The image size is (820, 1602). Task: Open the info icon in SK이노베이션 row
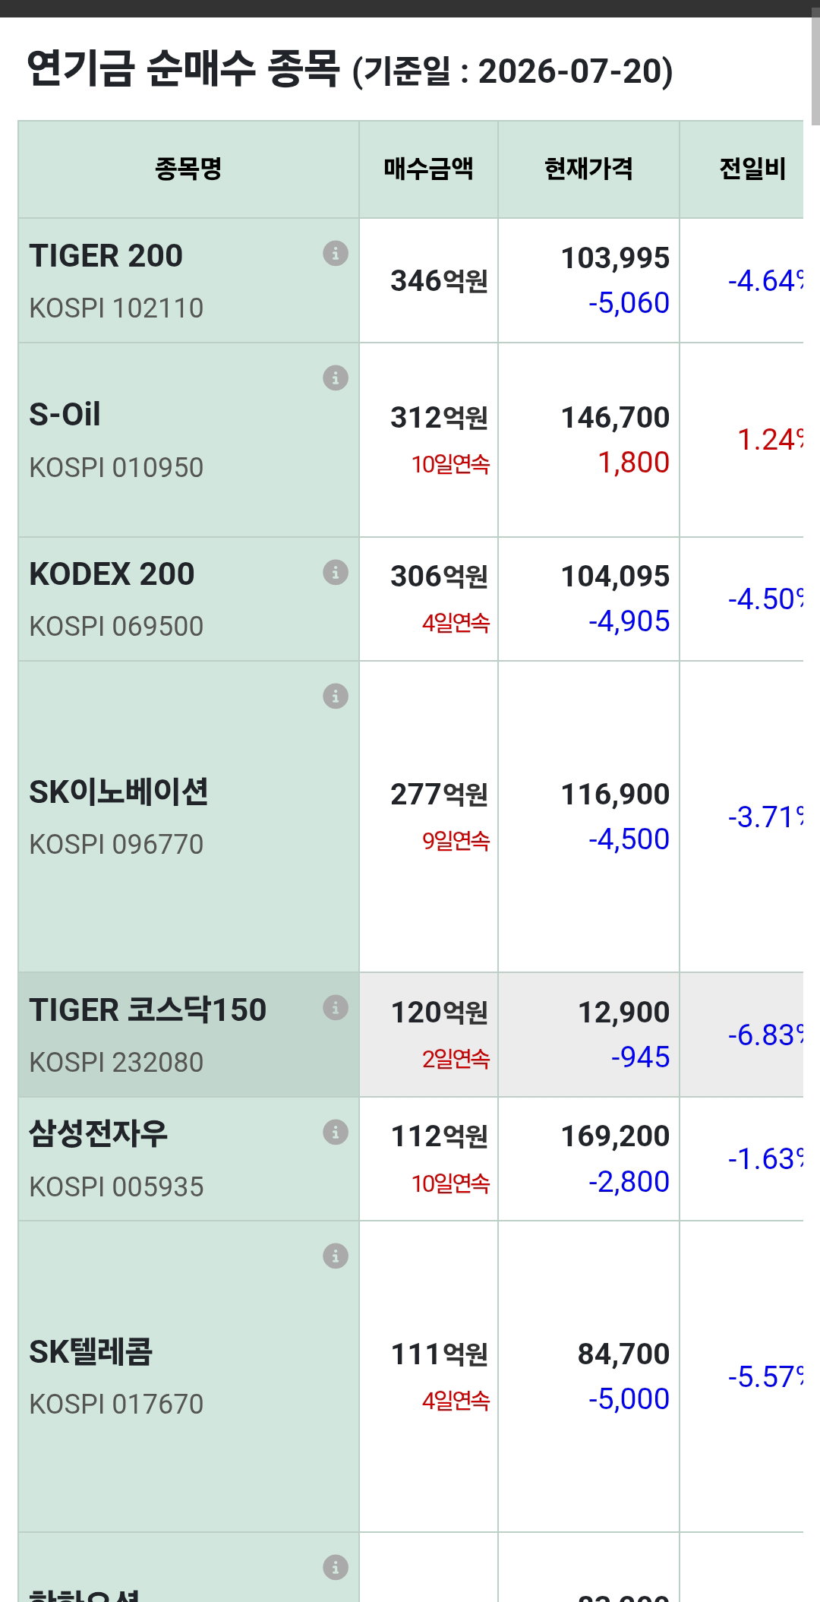pyautogui.click(x=336, y=696)
